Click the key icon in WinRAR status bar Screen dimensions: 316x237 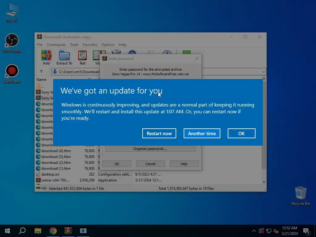(x=44, y=188)
